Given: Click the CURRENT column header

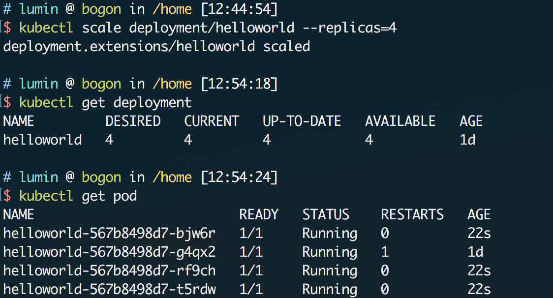Looking at the screenshot, I should click(212, 121).
